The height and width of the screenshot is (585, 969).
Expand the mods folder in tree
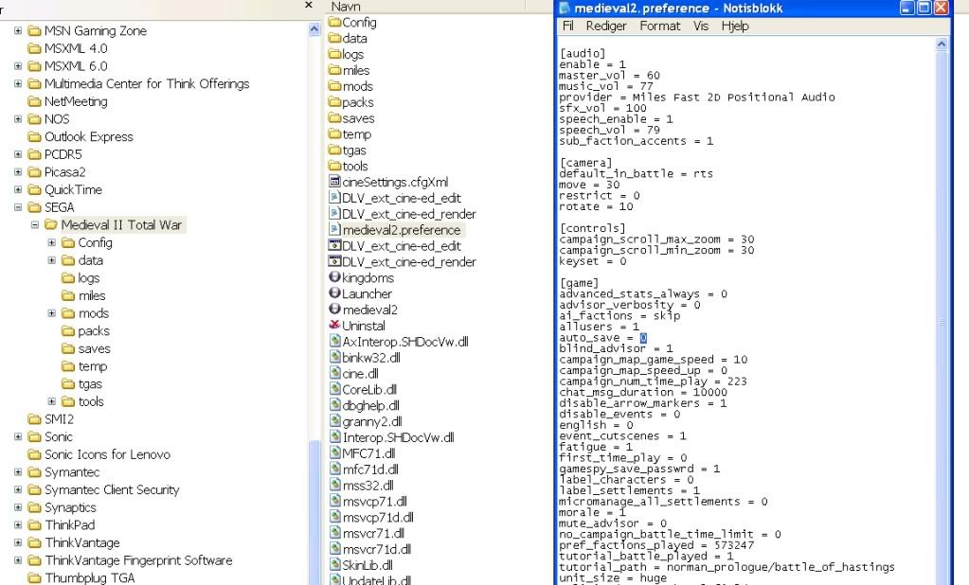[x=53, y=313]
